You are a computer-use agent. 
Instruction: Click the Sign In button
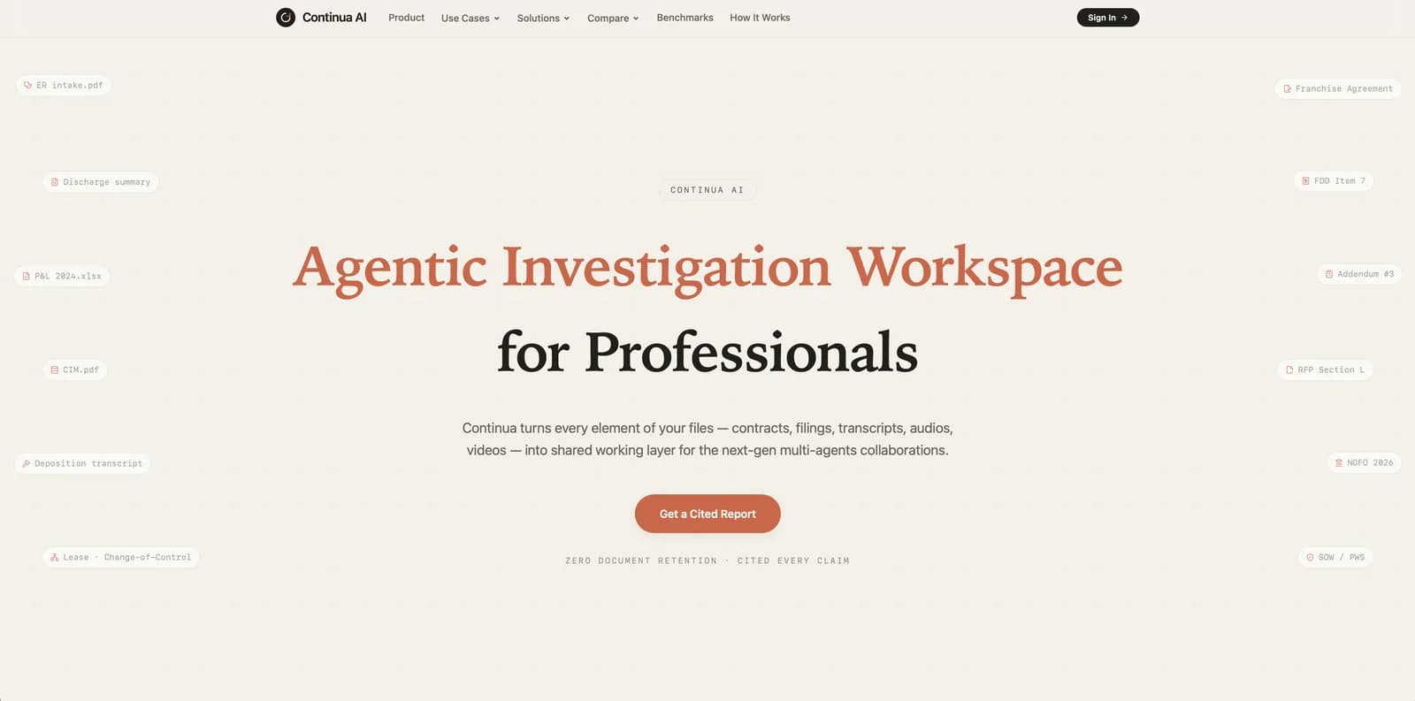click(x=1108, y=18)
